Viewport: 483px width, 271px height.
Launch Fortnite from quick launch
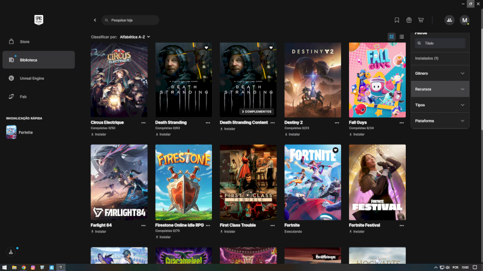(19, 132)
